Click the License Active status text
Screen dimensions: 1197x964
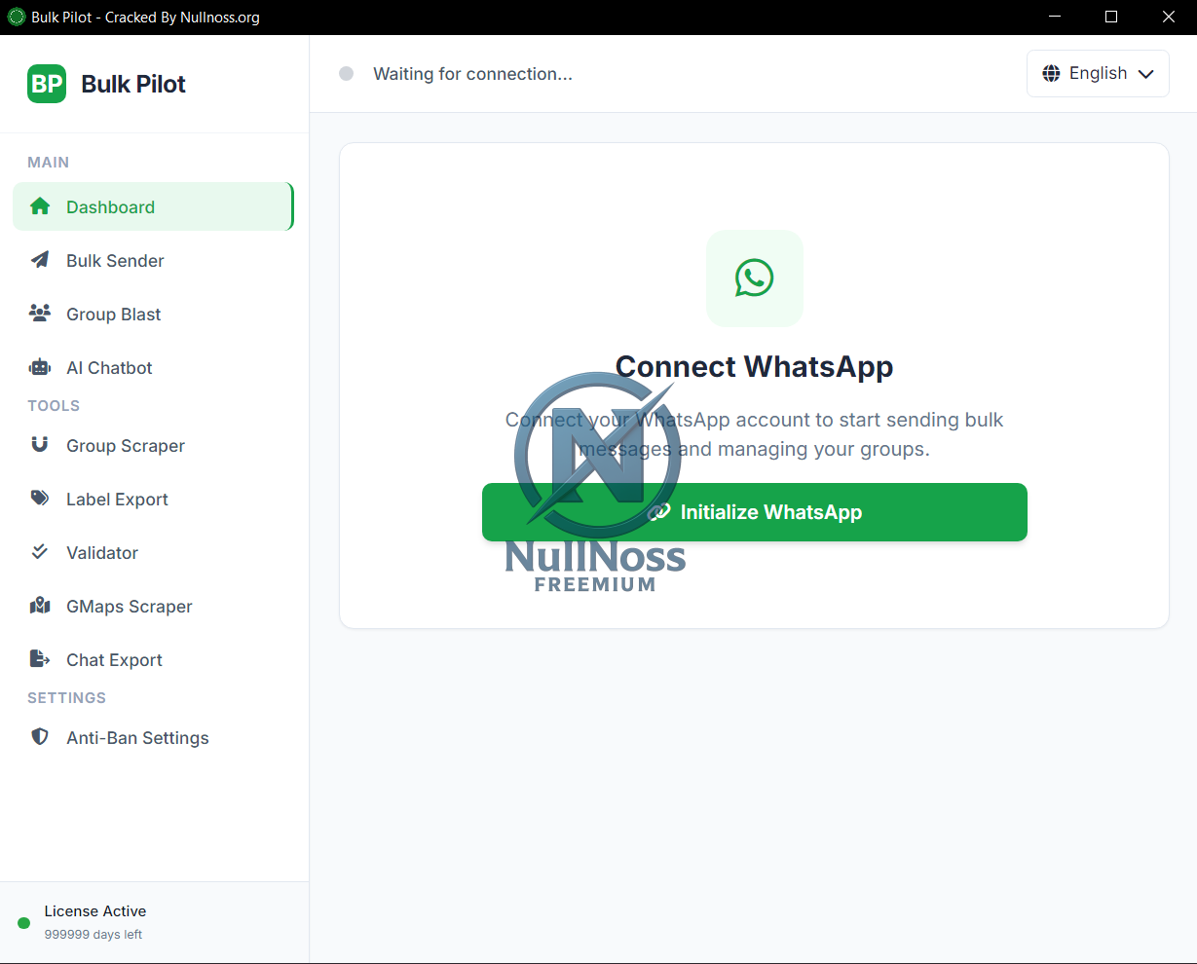point(95,911)
